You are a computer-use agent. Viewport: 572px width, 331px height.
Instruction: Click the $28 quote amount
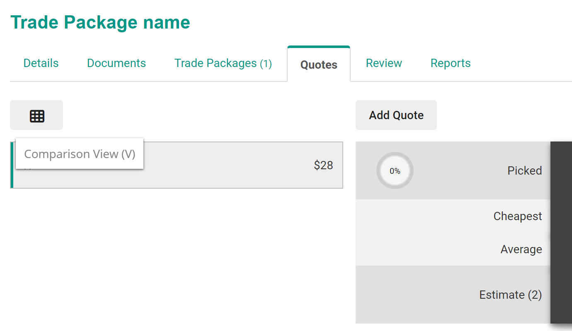tap(323, 165)
